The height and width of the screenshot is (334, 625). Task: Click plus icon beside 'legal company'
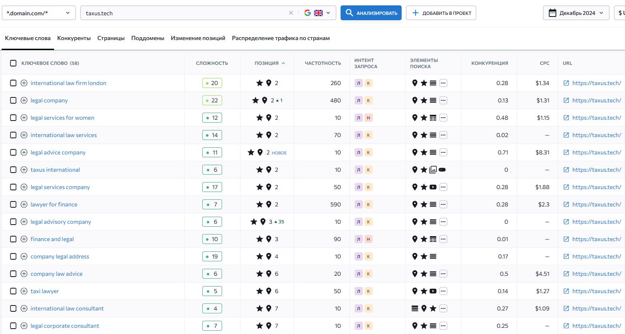[24, 100]
